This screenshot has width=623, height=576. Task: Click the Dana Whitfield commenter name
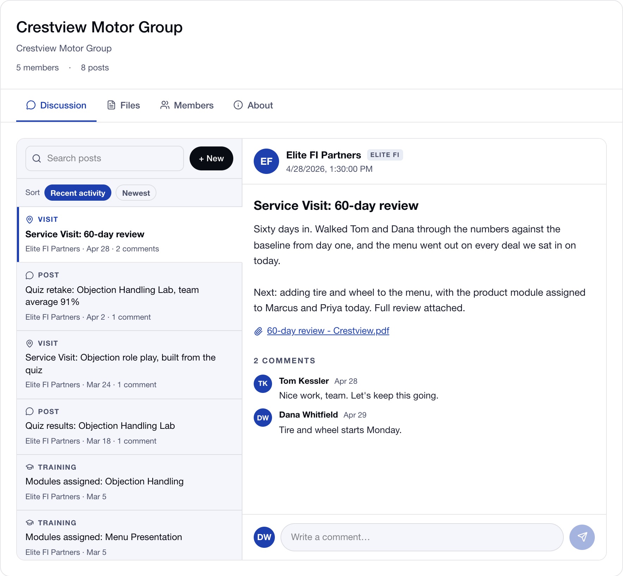[308, 415]
